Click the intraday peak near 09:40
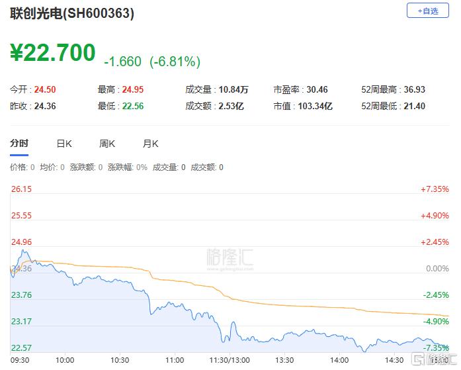 pyautogui.click(x=23, y=251)
